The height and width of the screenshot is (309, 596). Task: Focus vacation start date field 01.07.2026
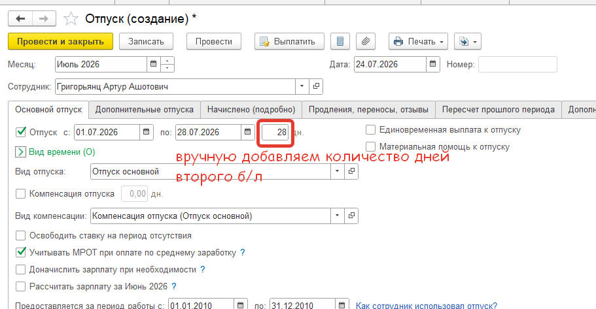(107, 132)
